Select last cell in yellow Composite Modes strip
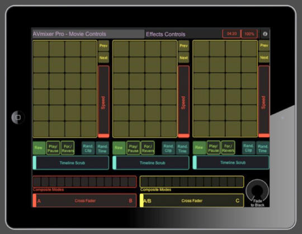The width and height of the screenshot is (302, 234). click(239, 181)
